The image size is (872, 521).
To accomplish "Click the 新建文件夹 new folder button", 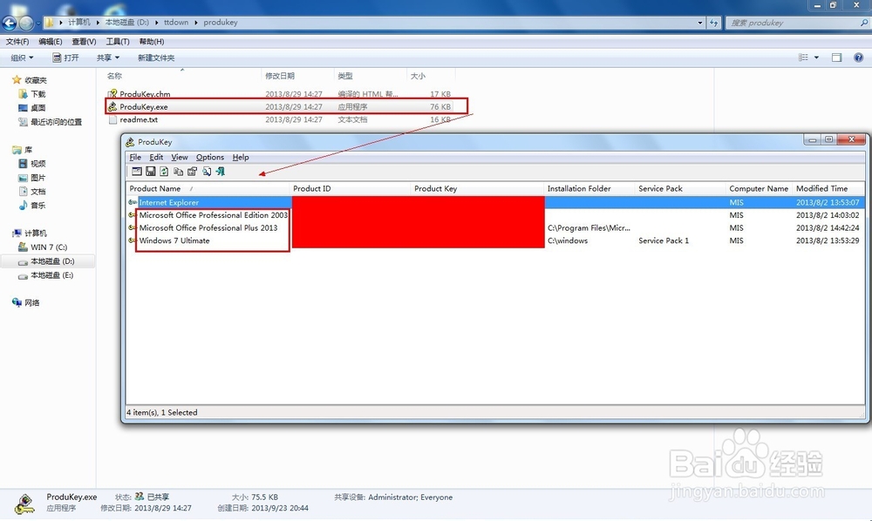I will tap(156, 58).
